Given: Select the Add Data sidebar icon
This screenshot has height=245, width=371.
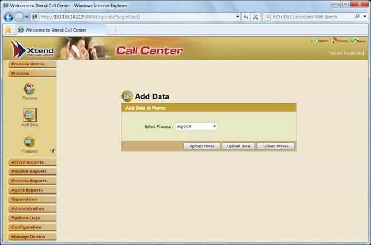Looking at the screenshot, I should (30, 115).
